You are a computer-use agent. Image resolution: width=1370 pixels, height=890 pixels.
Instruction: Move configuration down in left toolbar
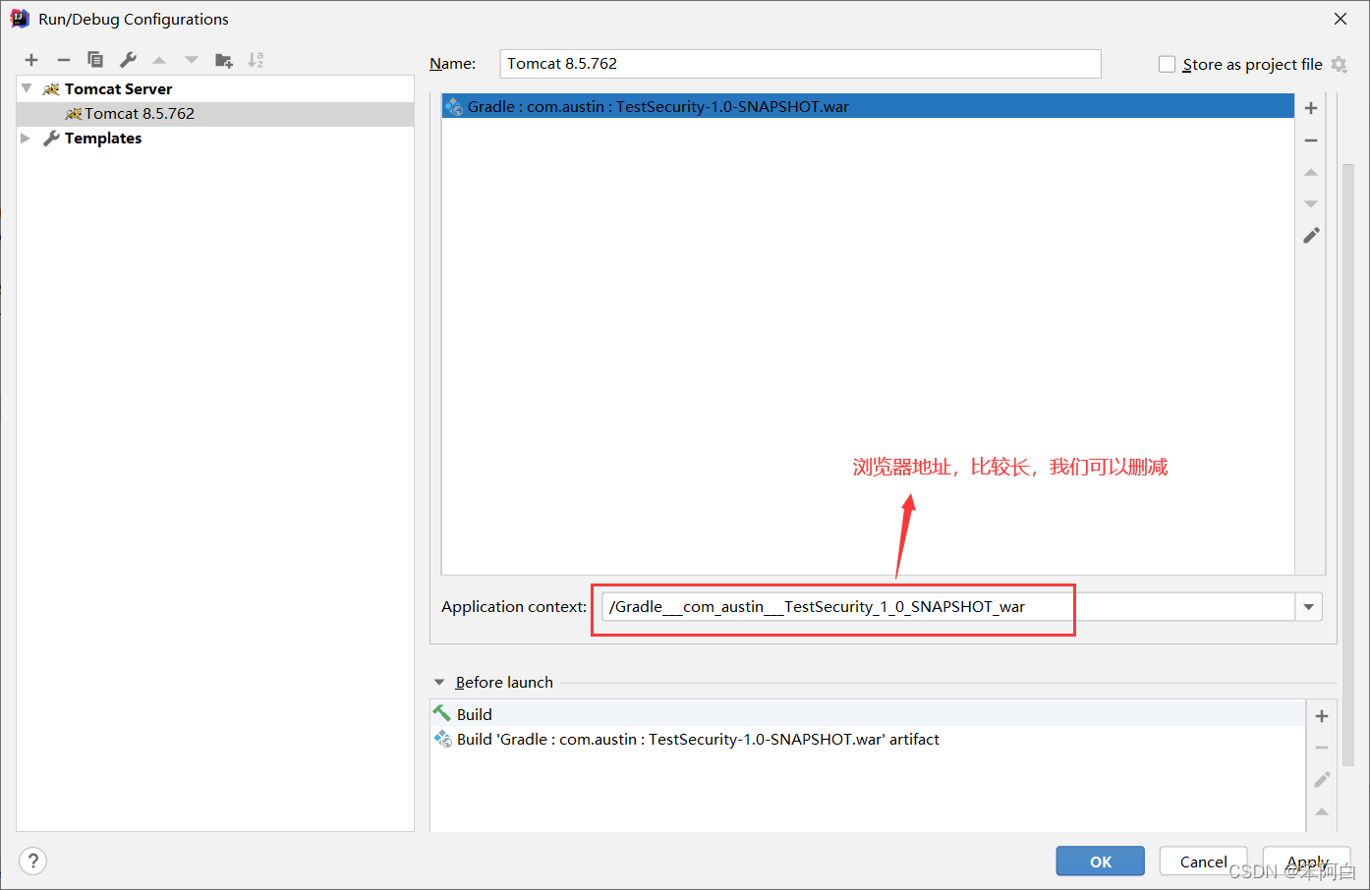192,60
